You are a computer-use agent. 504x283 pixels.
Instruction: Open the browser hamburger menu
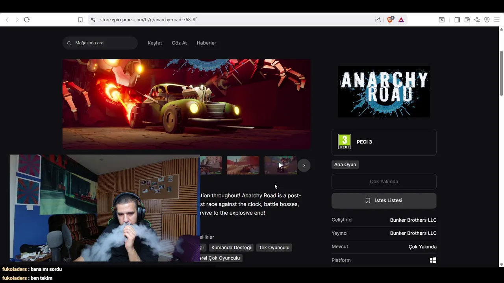pos(497,20)
